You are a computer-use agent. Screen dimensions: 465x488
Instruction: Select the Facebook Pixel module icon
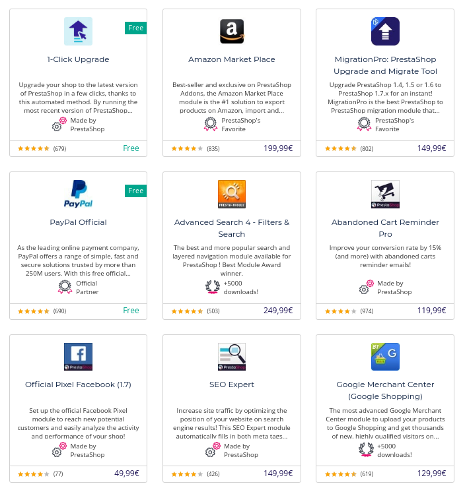(78, 357)
